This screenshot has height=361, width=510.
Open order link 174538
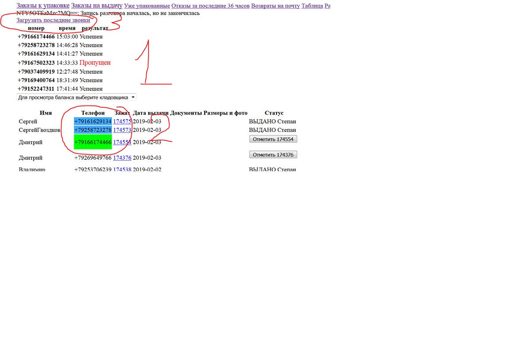pyautogui.click(x=122, y=169)
